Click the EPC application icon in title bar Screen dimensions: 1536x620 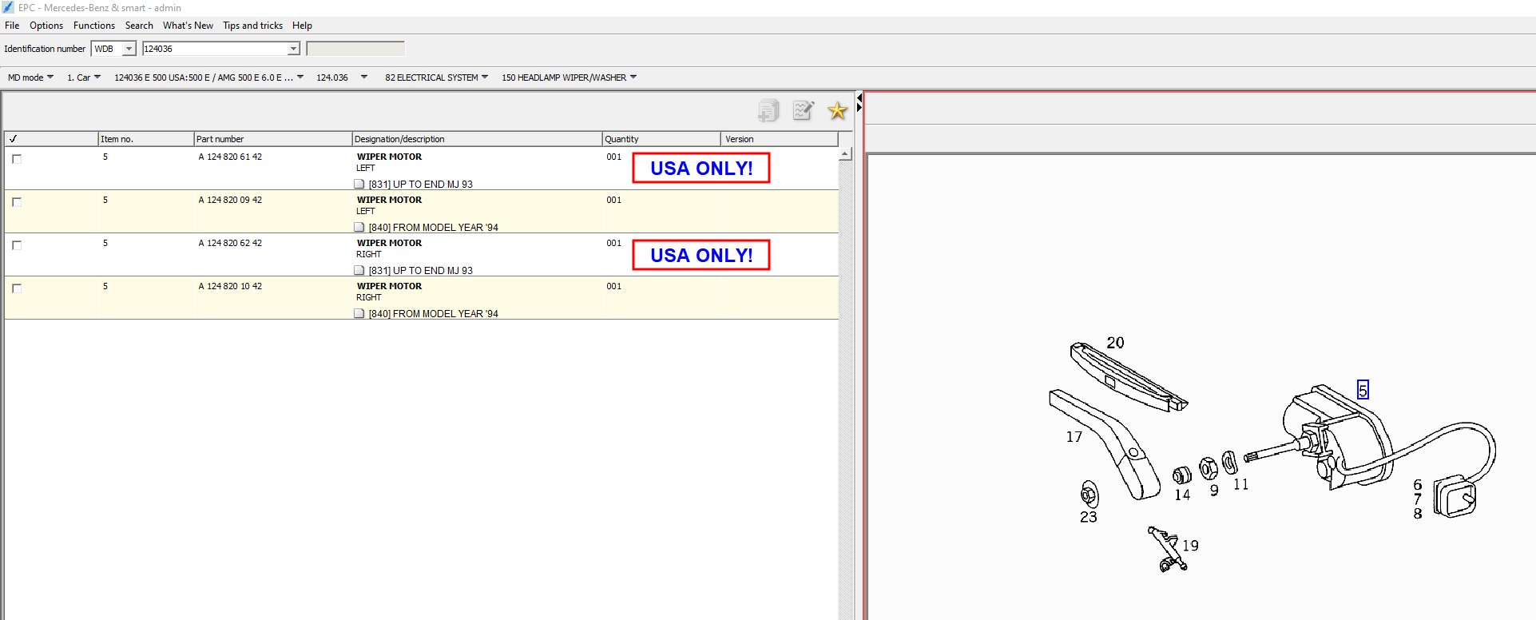pyautogui.click(x=8, y=7)
